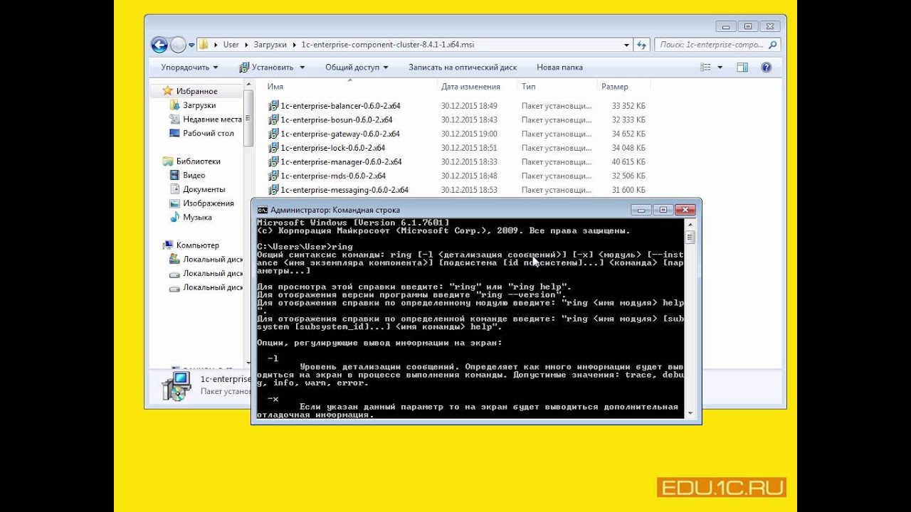
Task: Click the command prompt scroll-up arrow
Action: pos(690,225)
